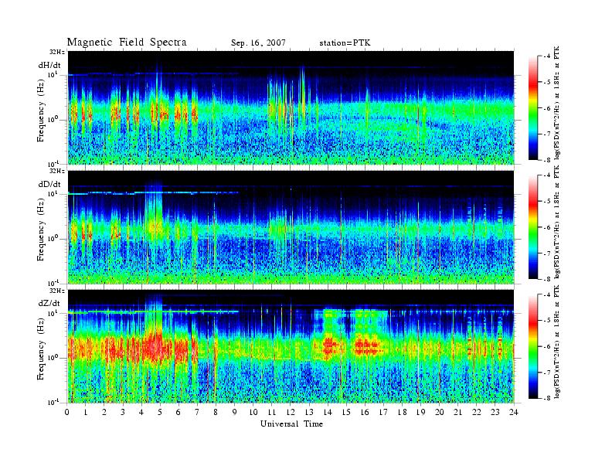Viewport: 612px width, 473px height.
Task: Click time axis tick label "23"
Action: coord(495,412)
